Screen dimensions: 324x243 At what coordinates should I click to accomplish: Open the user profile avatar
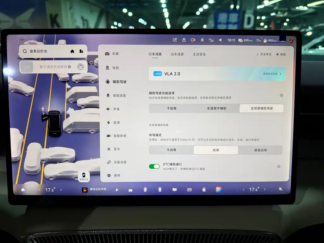tap(291, 41)
